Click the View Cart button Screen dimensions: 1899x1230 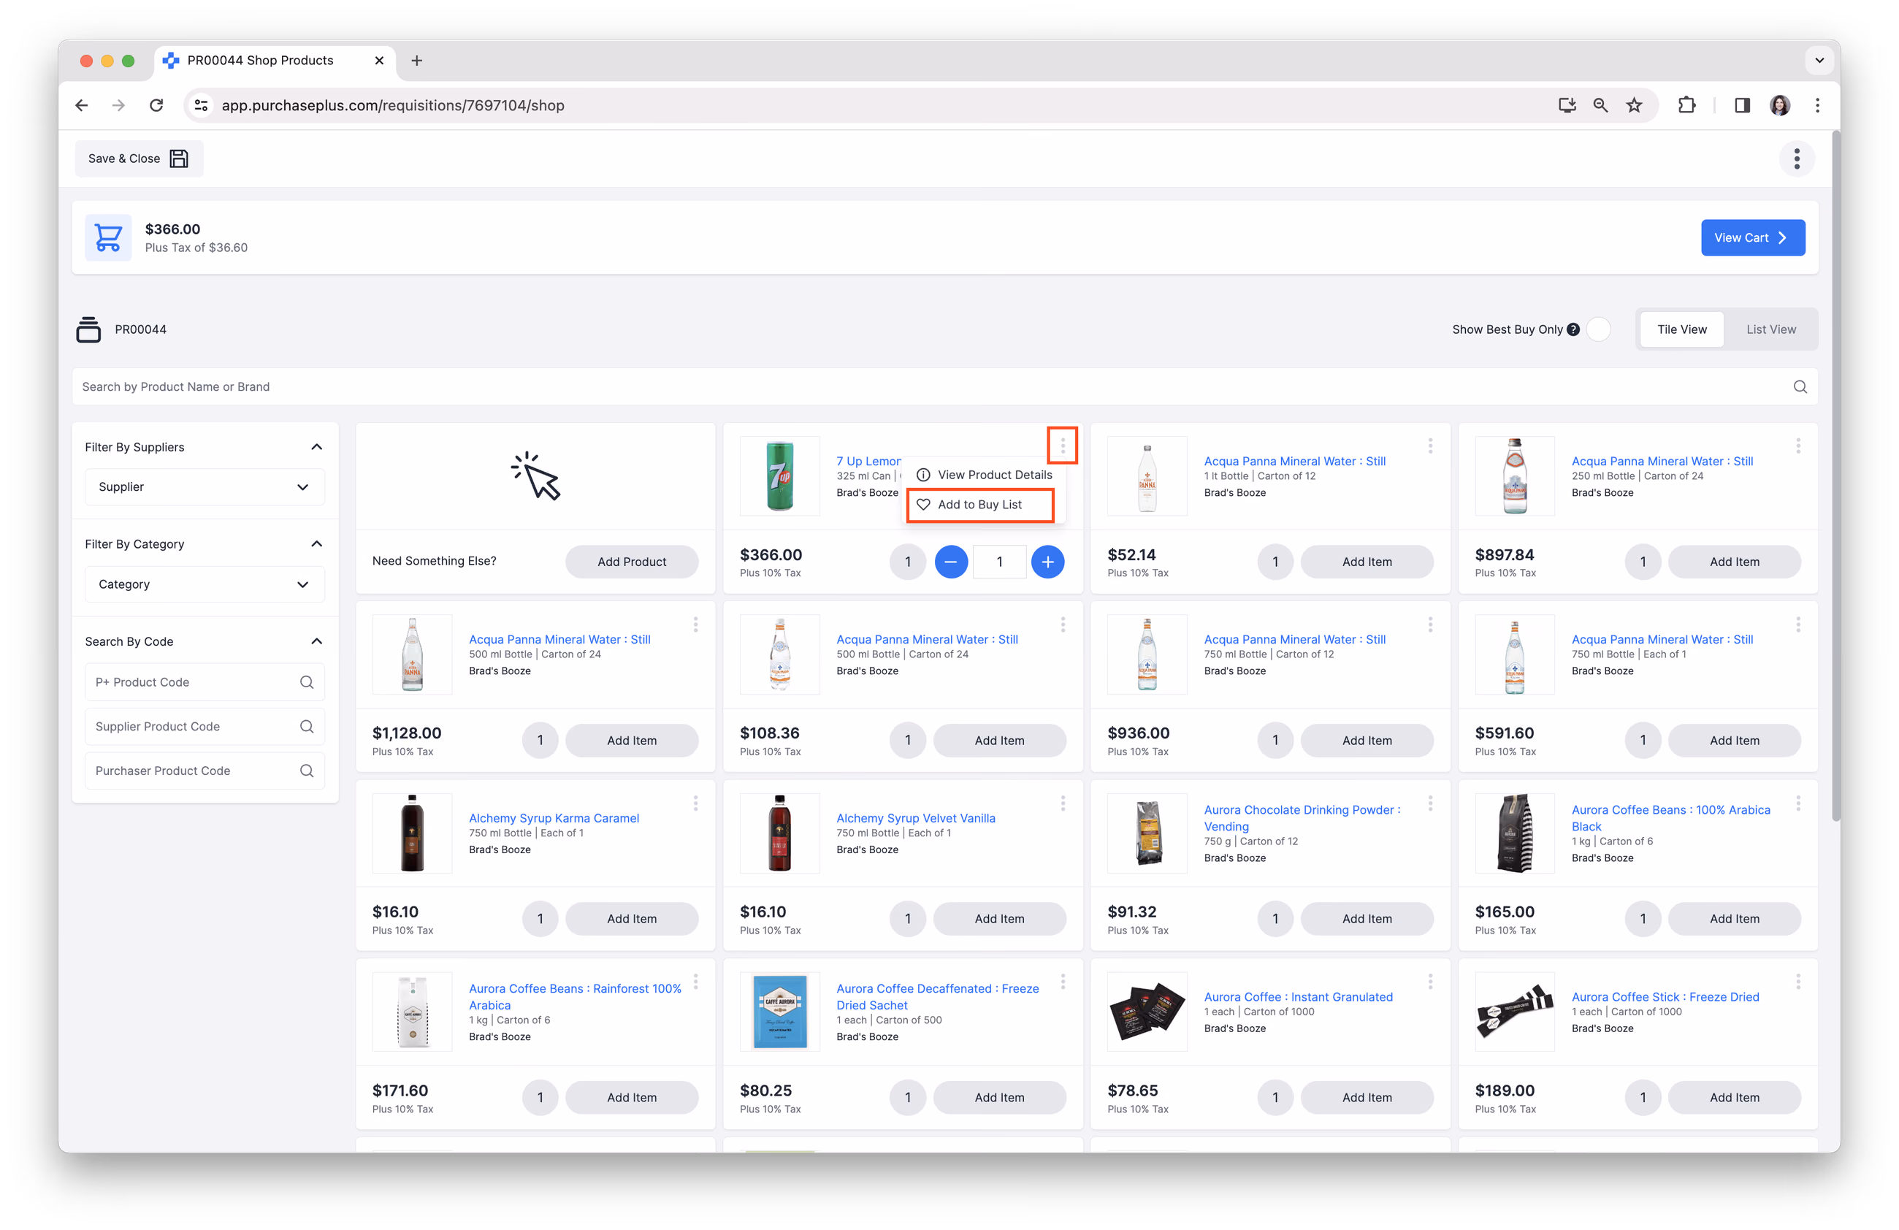click(x=1752, y=237)
